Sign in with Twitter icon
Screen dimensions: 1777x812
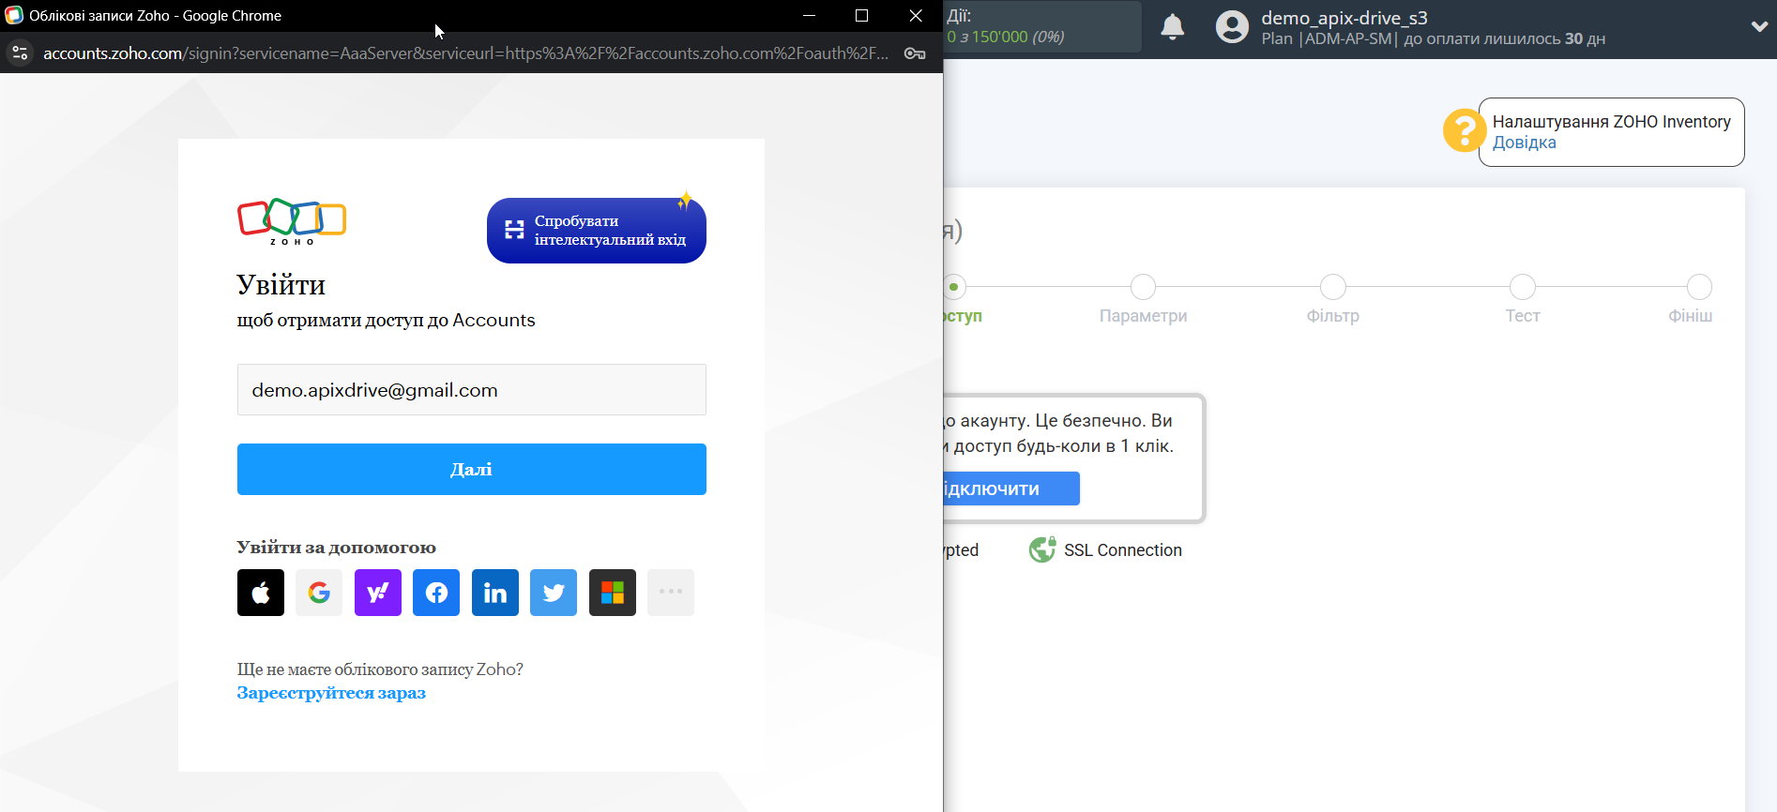click(554, 593)
